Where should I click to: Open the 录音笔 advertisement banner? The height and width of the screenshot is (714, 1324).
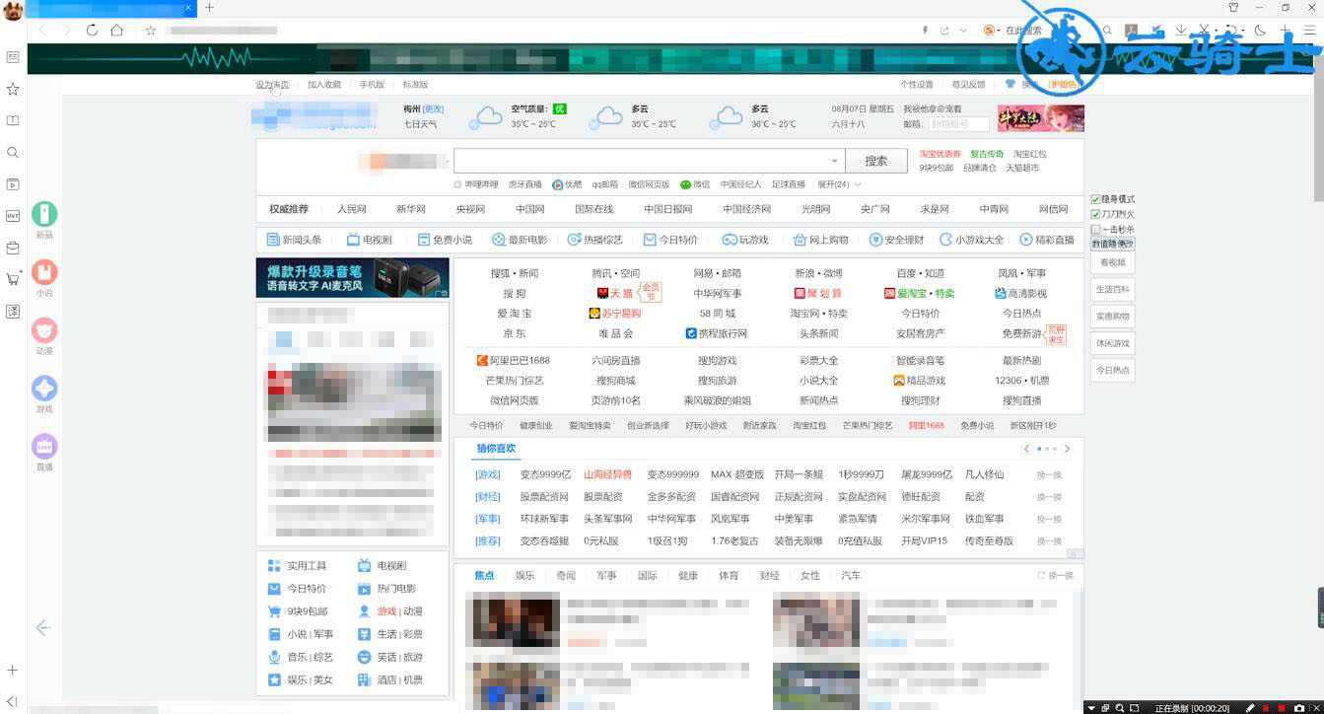(352, 278)
